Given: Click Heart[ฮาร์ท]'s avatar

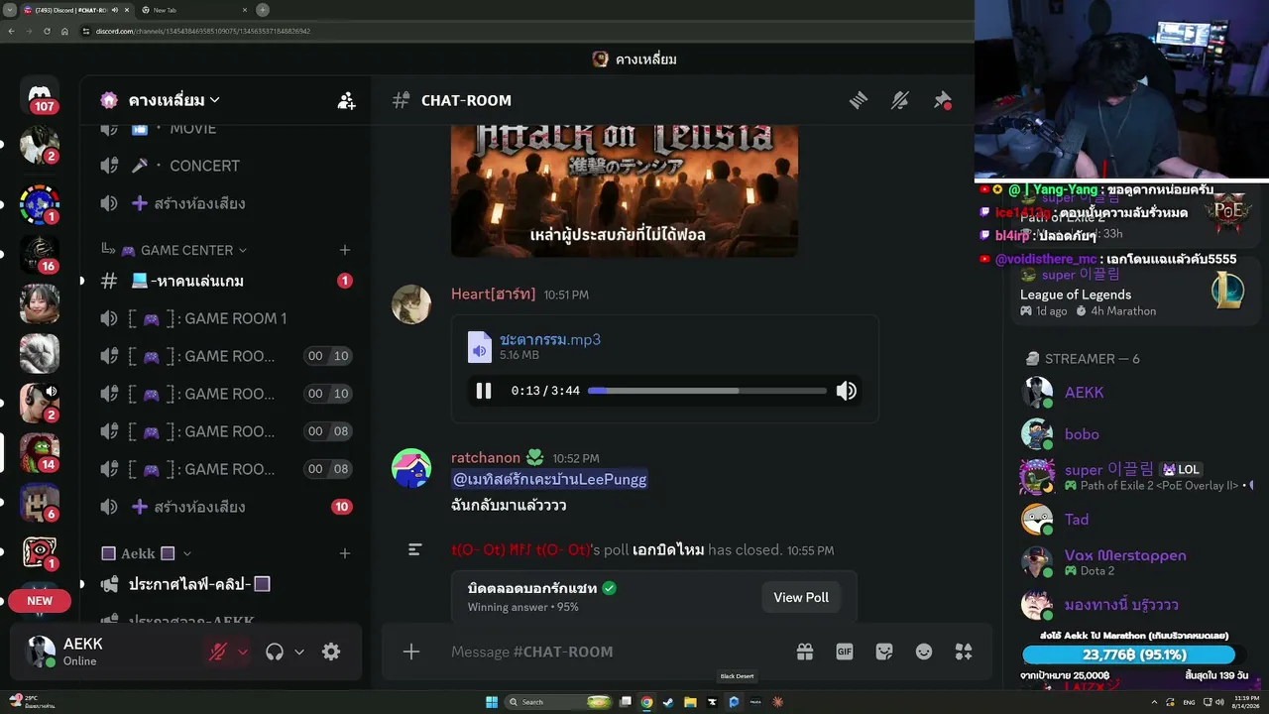Looking at the screenshot, I should click(411, 304).
